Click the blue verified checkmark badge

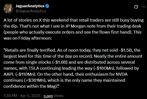(x=47, y=6)
